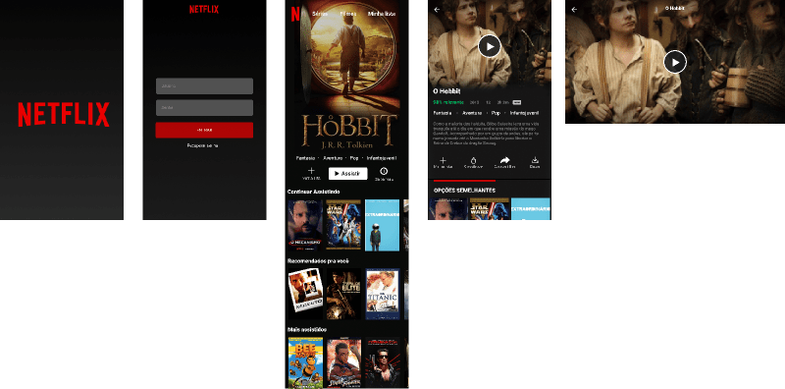Click the Hobbit banner poster on home

point(349,76)
